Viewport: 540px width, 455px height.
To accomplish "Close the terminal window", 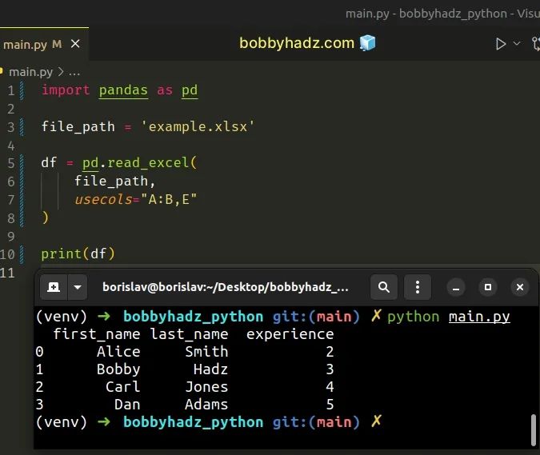I will [520, 287].
